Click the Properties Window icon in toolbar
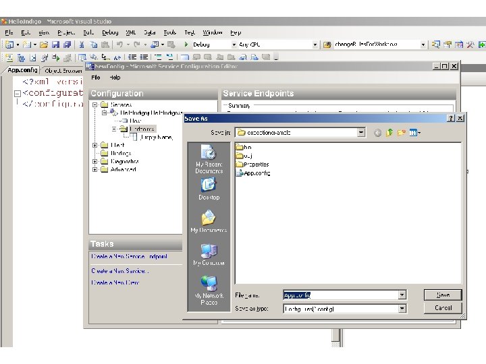The height and width of the screenshot is (364, 486). click(448, 44)
